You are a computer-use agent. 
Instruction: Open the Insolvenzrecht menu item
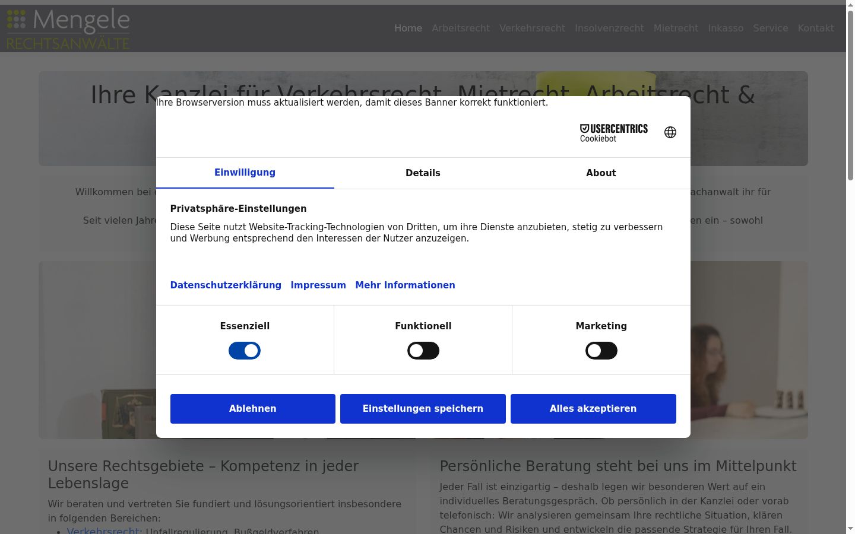[609, 28]
